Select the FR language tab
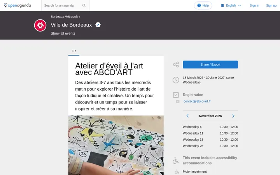Viewport: 280px width, 175px height. point(74,51)
